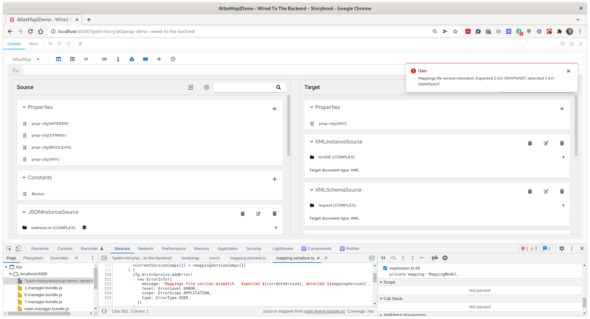Collapse the Source Properties section
The height and width of the screenshot is (319, 590).
(x=24, y=107)
